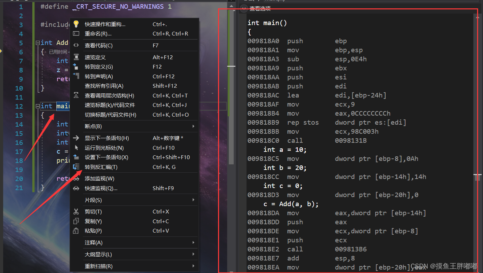
Task: Click the 转到反汇编(T) disassembly icon
Action: 76,167
